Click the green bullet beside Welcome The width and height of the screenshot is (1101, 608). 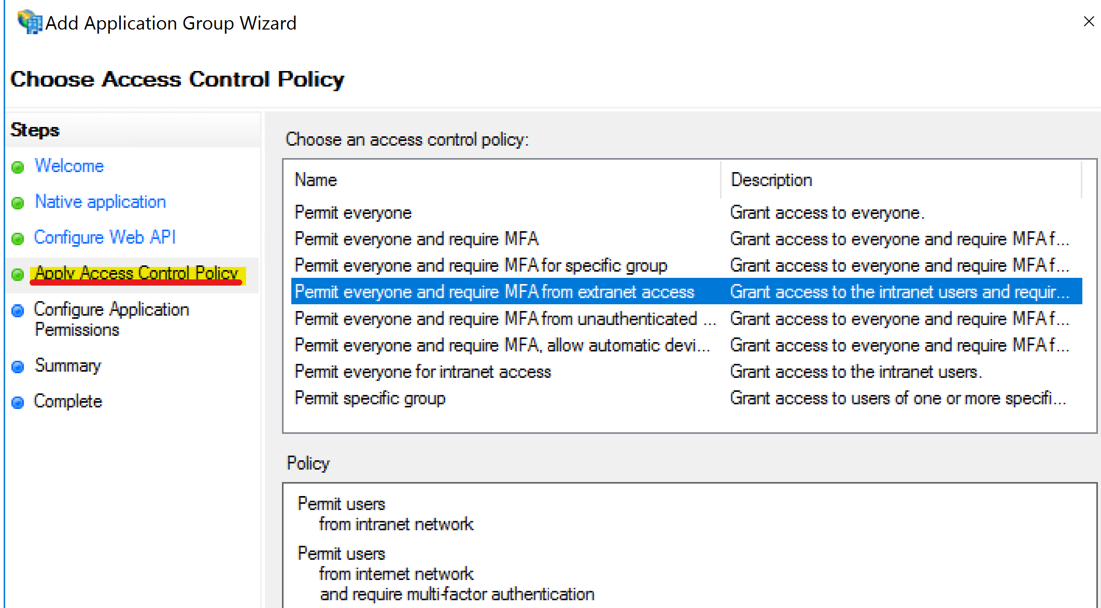(18, 167)
